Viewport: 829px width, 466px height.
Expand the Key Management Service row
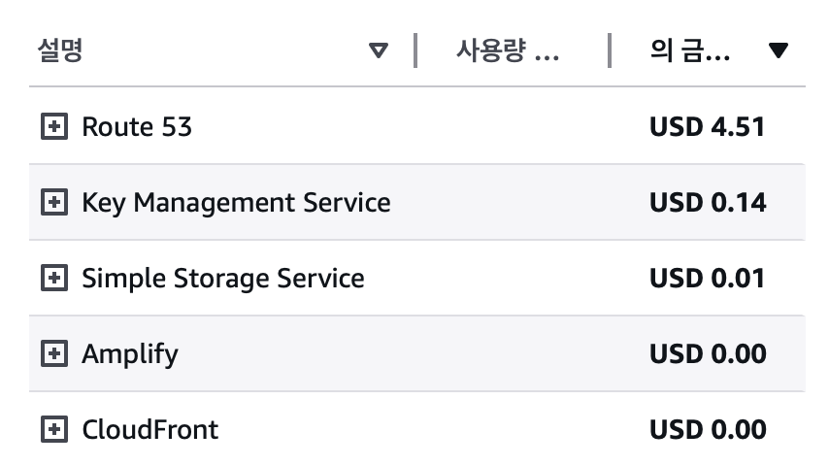tap(54, 202)
